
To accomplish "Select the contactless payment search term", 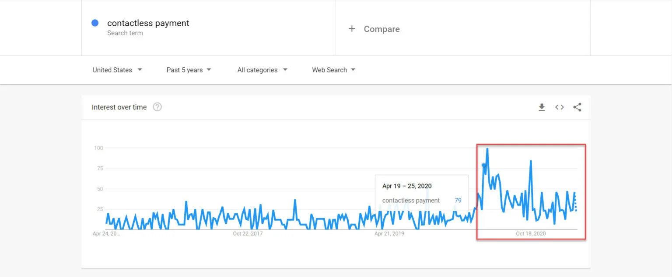I will tap(148, 23).
